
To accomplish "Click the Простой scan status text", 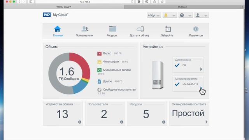I will [x=188, y=113].
